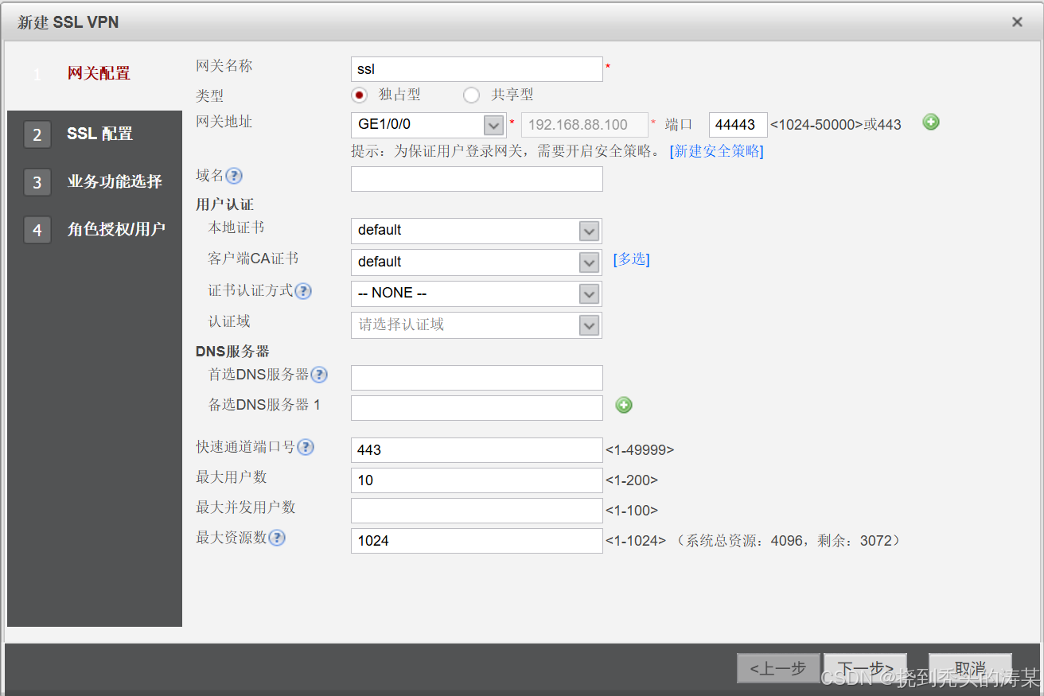Click the 用户认证 section heading
The image size is (1044, 696).
pos(224,204)
